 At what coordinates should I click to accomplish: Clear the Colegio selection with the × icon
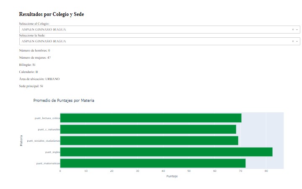293,30
